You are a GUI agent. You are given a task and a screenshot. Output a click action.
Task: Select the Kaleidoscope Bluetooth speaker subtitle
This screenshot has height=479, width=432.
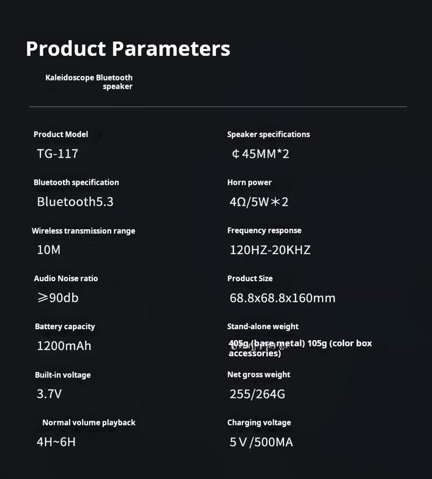click(89, 82)
